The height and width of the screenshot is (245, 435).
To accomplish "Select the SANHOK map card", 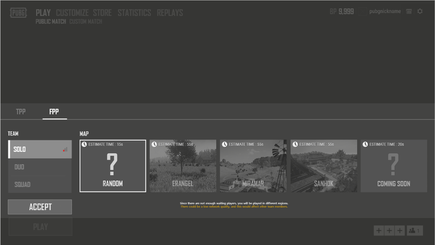I will 324,166.
